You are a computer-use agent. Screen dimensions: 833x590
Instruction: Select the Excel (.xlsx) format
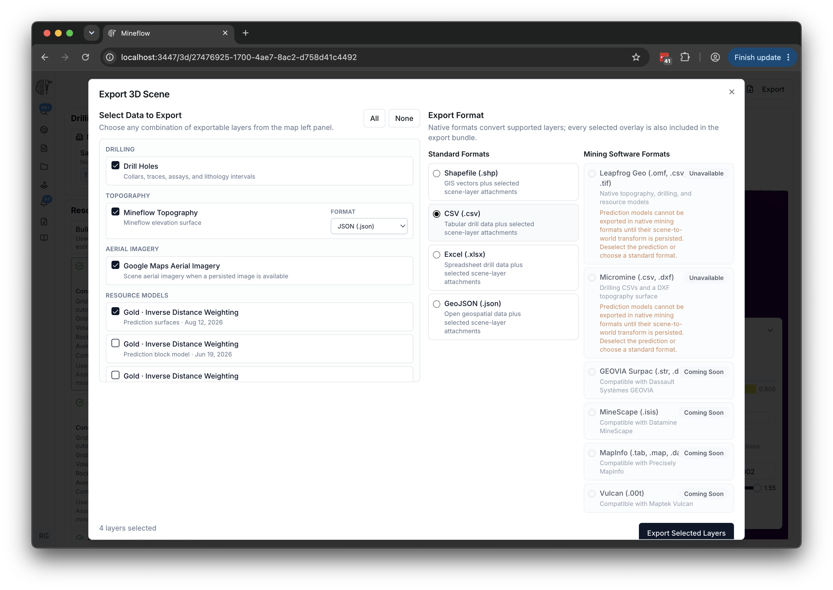[x=437, y=255]
